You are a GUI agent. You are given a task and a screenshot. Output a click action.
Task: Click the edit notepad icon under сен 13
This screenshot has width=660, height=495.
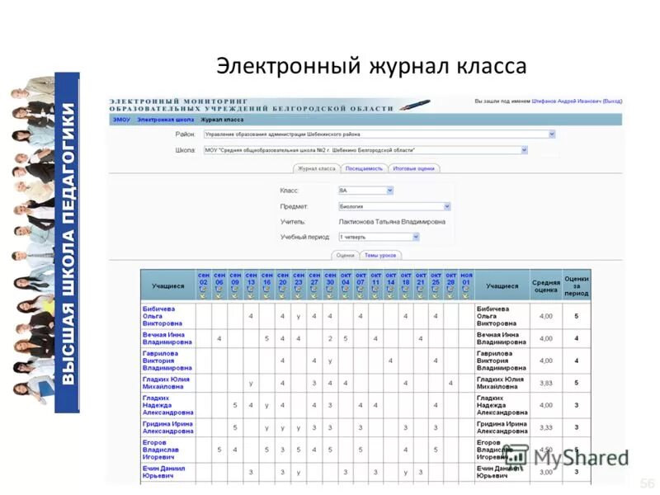[251, 290]
